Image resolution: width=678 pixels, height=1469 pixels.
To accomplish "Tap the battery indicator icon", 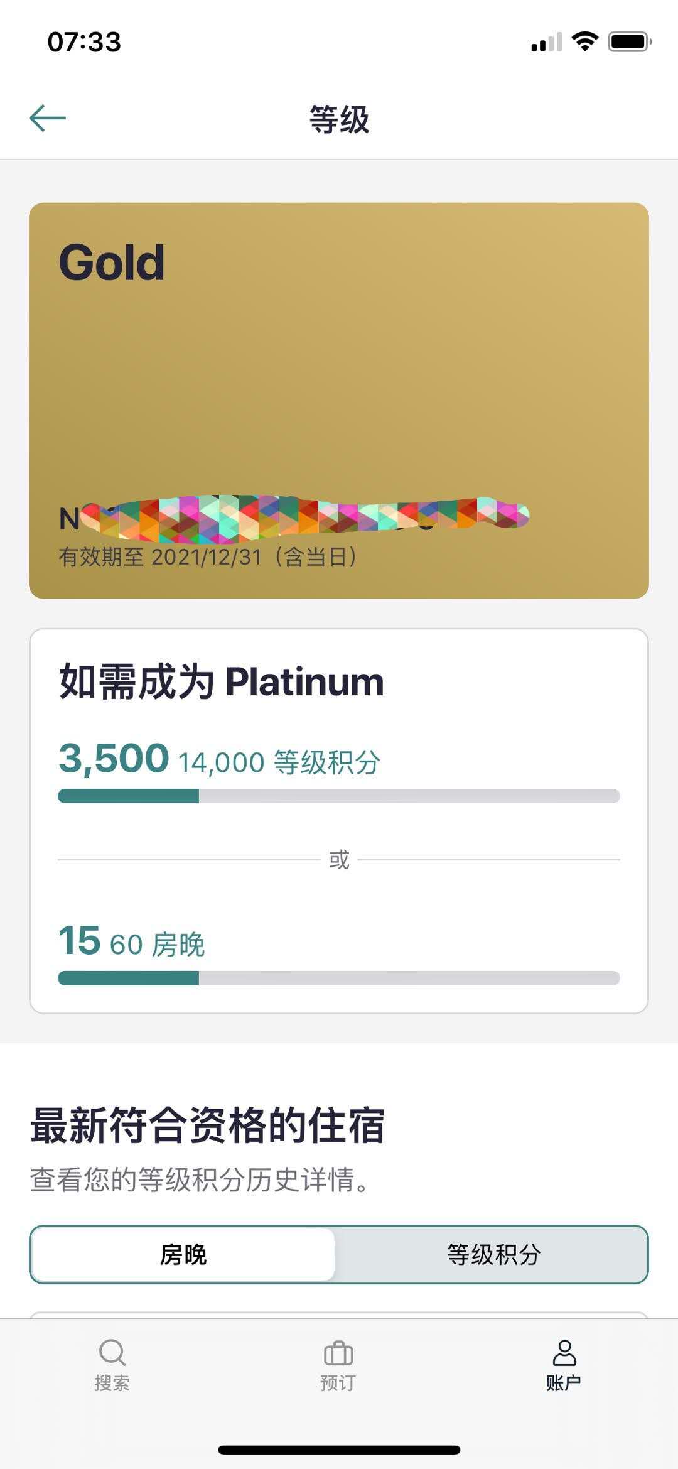I will [x=630, y=42].
